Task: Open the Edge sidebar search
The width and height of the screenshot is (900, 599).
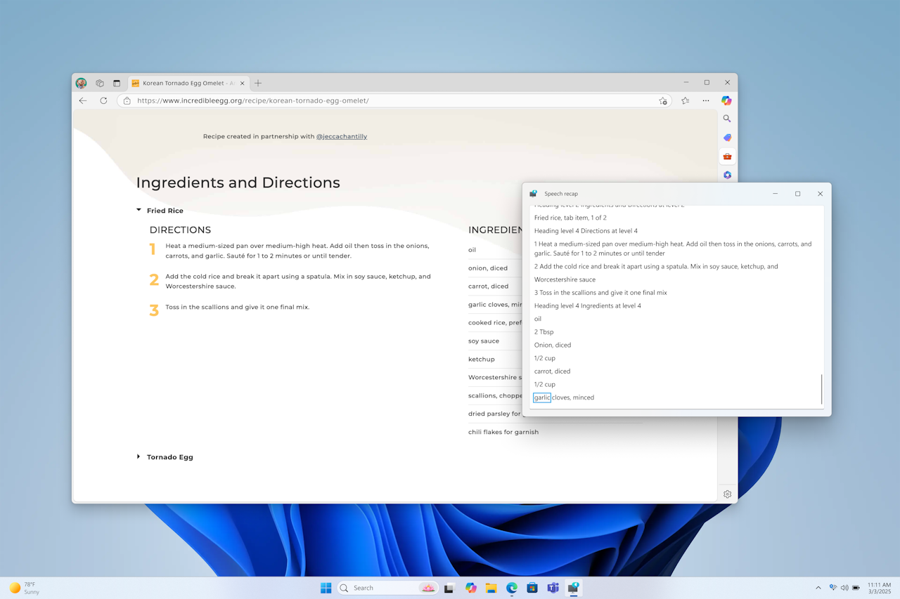Action: click(x=727, y=119)
